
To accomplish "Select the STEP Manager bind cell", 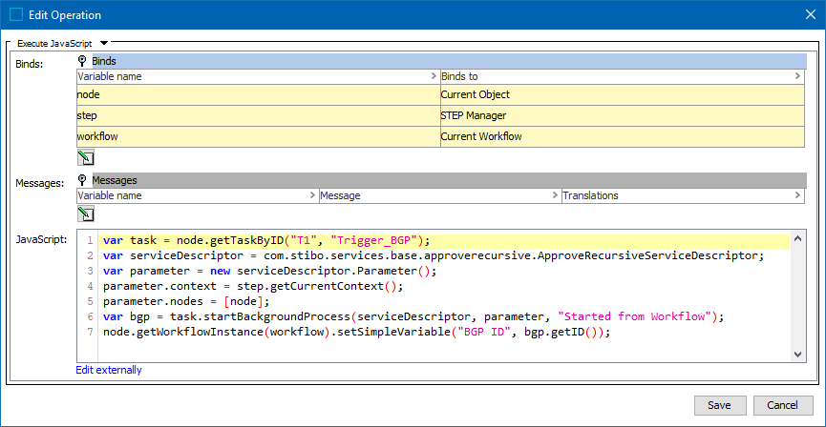I will coord(623,115).
